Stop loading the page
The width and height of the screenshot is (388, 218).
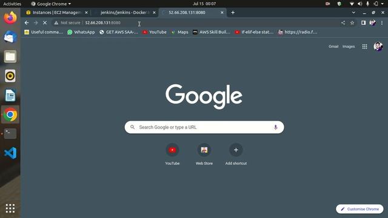tap(45, 23)
